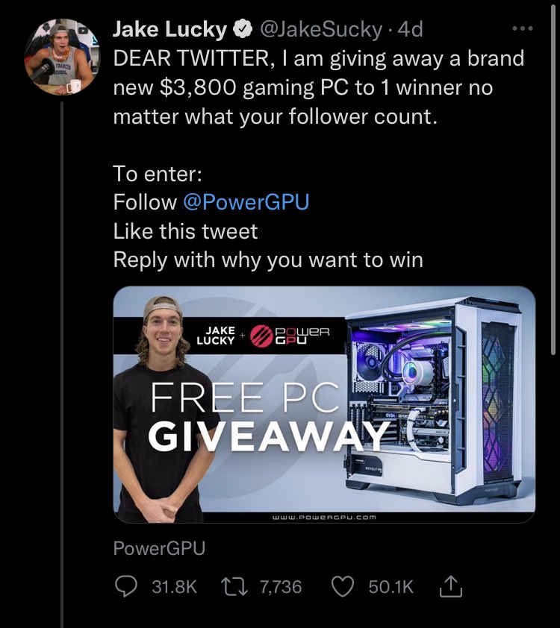The width and height of the screenshot is (560, 628).
Task: Open the Free PC Giveaway image
Action: click(x=324, y=404)
